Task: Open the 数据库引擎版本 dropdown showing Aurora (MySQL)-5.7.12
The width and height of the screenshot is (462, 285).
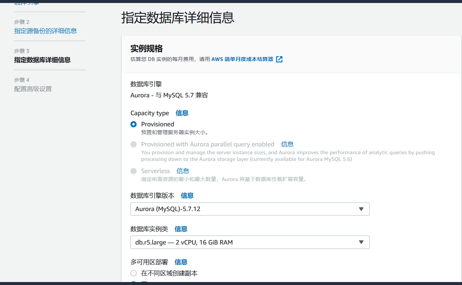Action: pos(250,209)
